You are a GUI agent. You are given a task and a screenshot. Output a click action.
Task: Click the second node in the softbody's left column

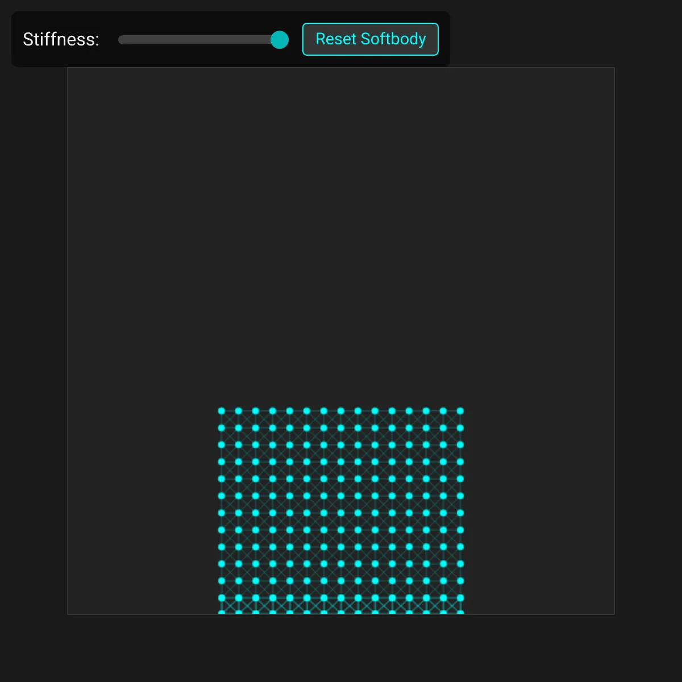222,428
